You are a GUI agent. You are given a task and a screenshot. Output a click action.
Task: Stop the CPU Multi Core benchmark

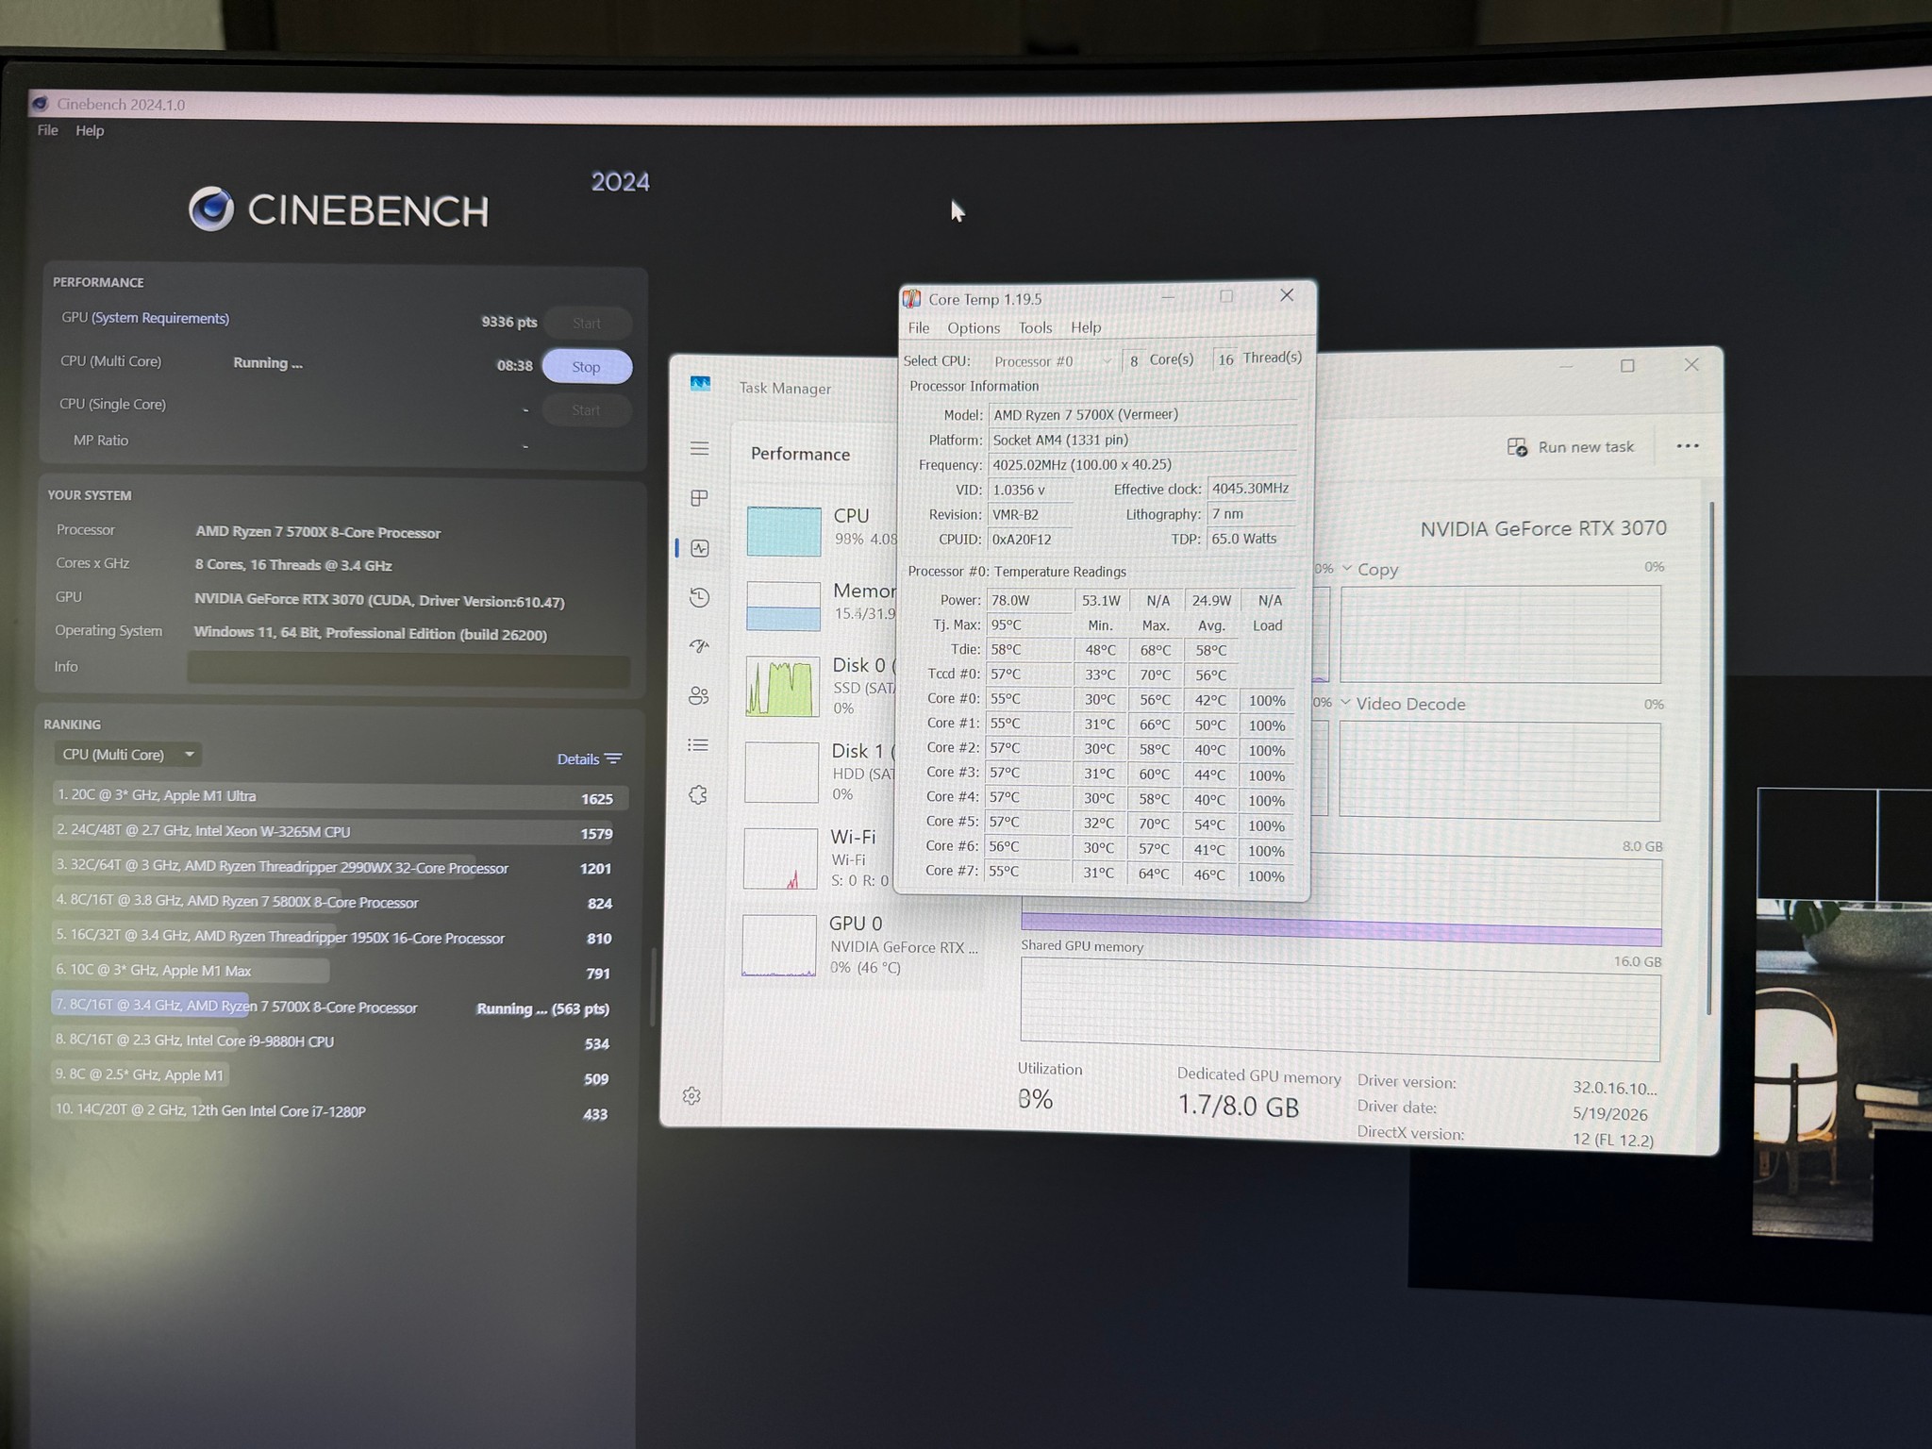tap(587, 367)
